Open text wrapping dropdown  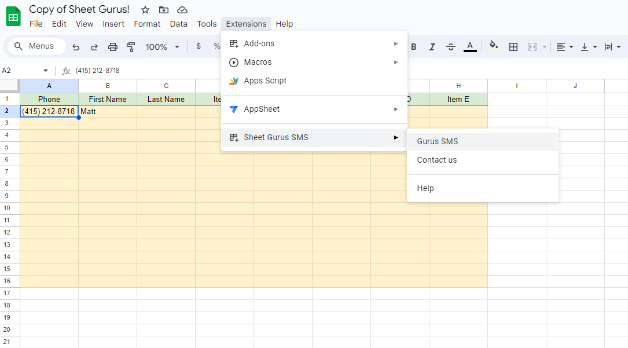tap(613, 47)
